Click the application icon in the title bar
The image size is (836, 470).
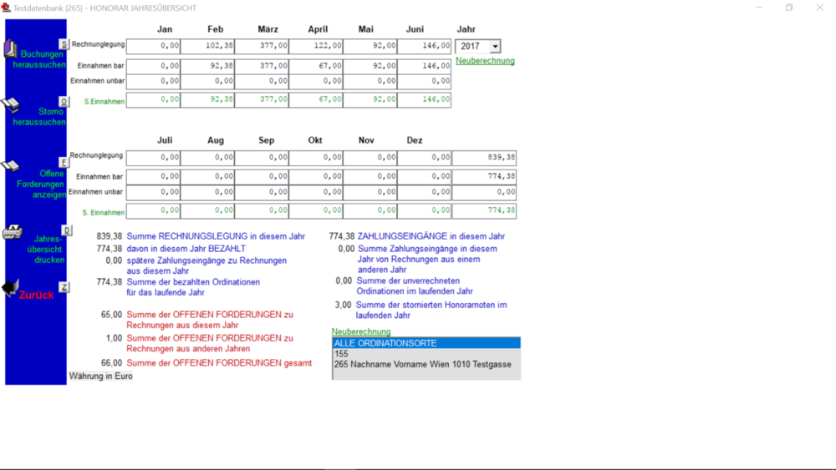coord(6,8)
